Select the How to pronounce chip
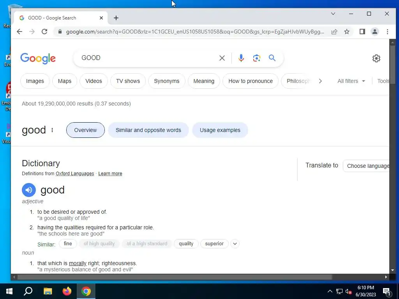399x299 pixels. (x=251, y=81)
